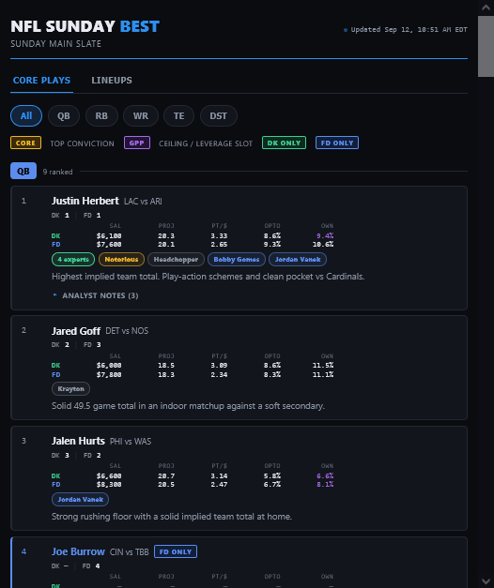
Task: Expand the Analyst Notes disclosure triangle
Action: click(55, 295)
